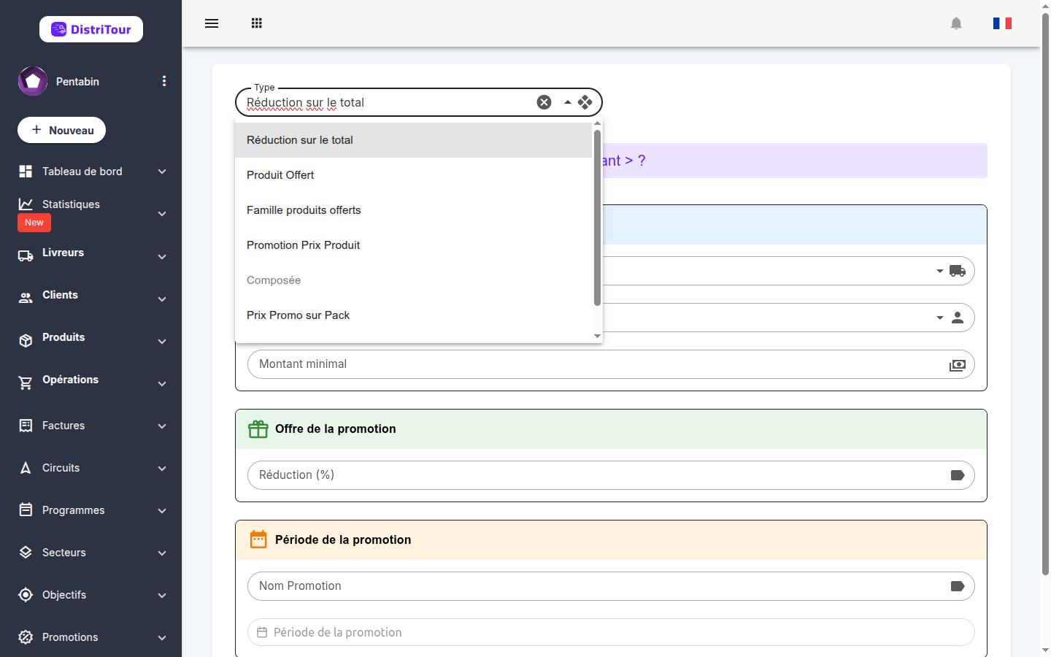Viewport: 1051px width, 657px height.
Task: Expand the Produits chevron
Action: pyautogui.click(x=162, y=342)
